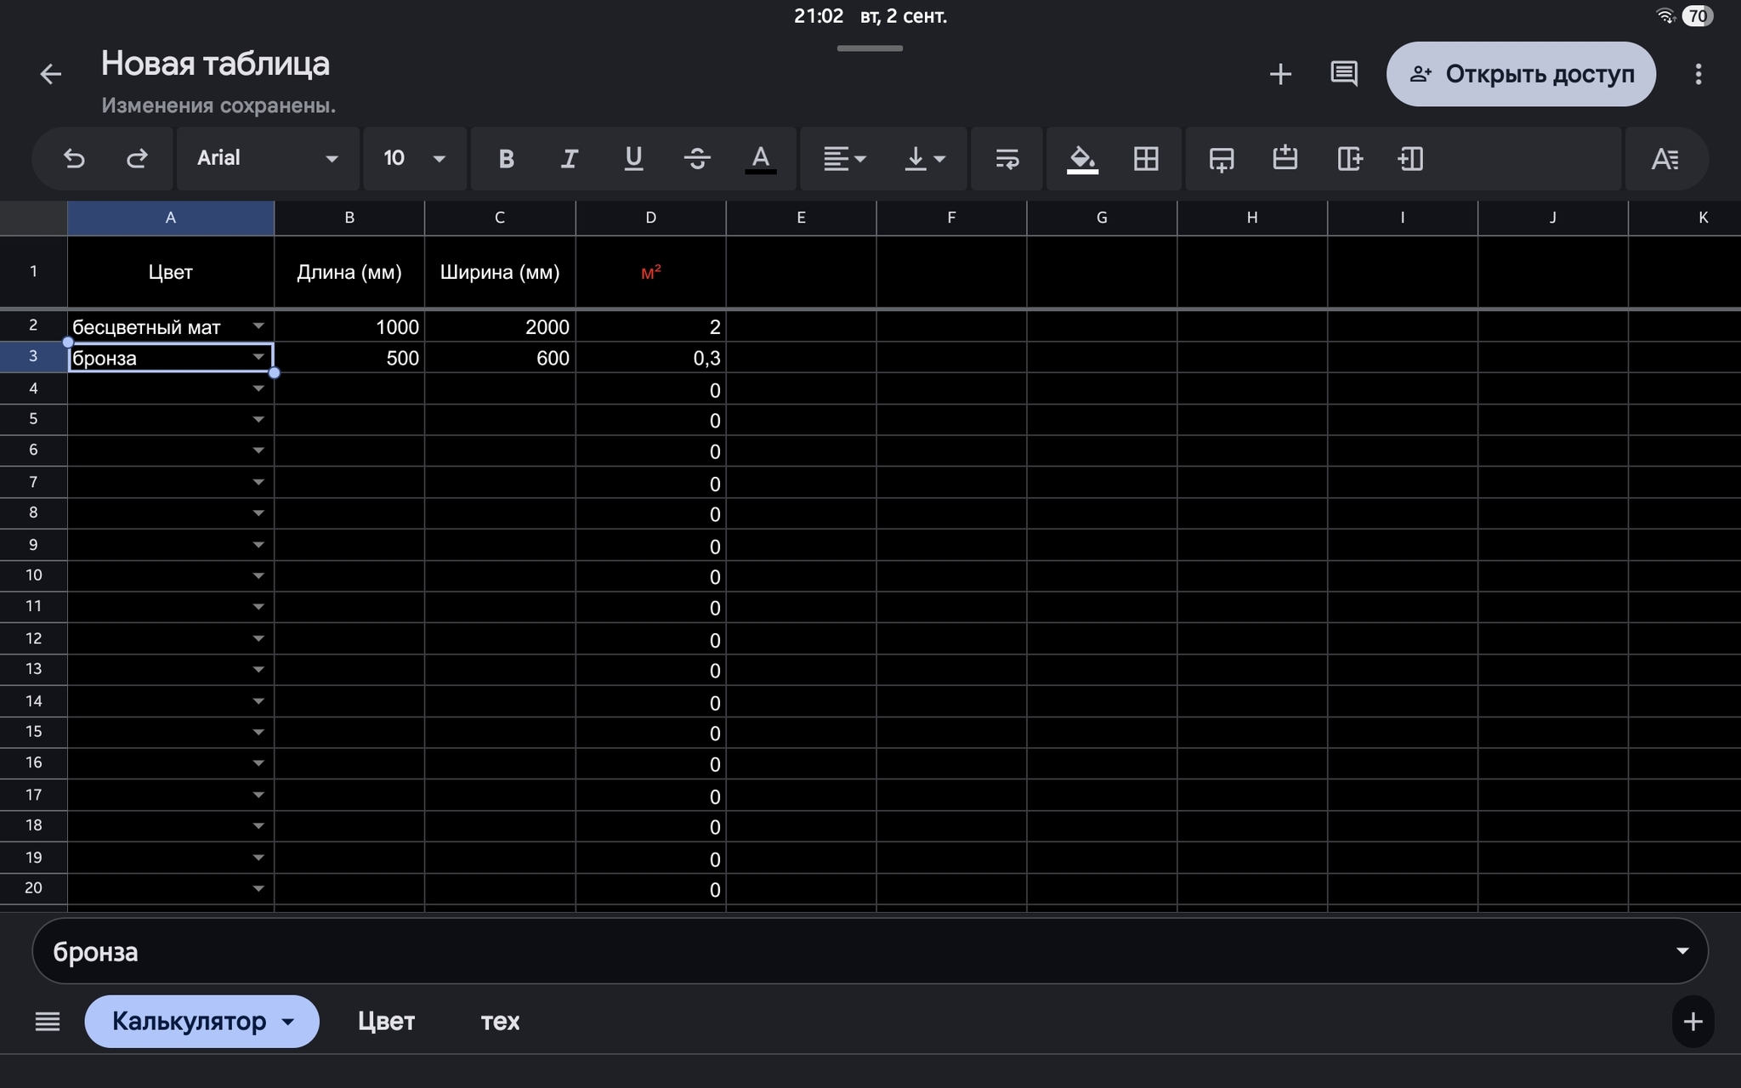Screen dimensions: 1741x1088
Task: Toggle italic formatting
Action: (570, 159)
